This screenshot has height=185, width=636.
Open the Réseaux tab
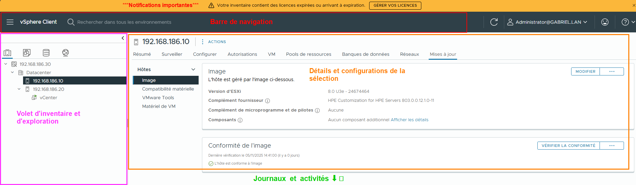409,54
